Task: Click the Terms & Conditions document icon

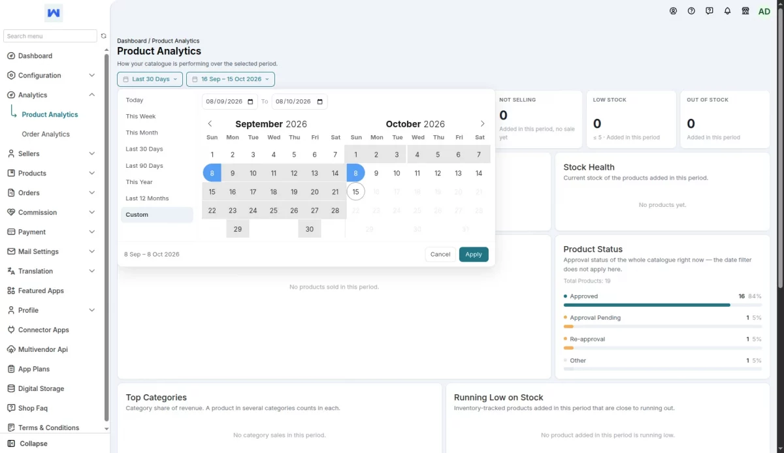Action: coord(11,428)
